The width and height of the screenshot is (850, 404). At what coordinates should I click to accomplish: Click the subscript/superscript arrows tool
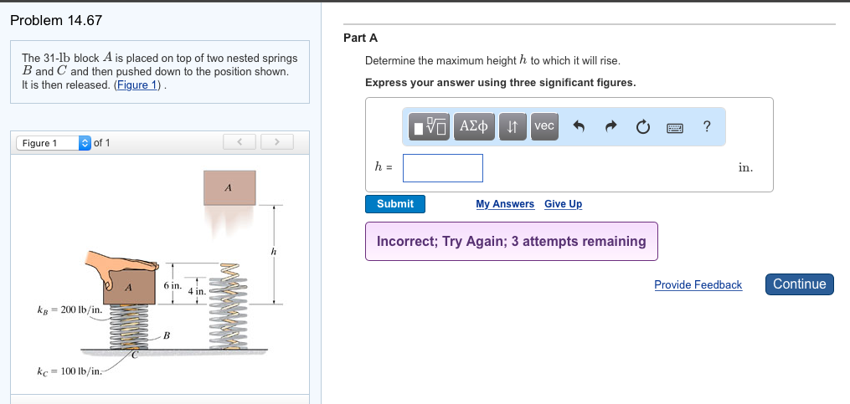(512, 126)
